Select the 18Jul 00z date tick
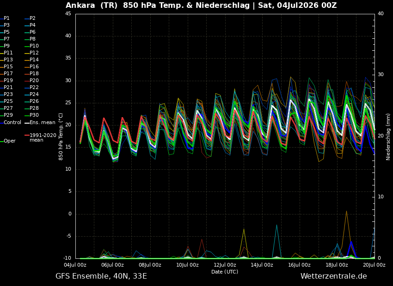This screenshot has height=286, width=393. (337, 265)
